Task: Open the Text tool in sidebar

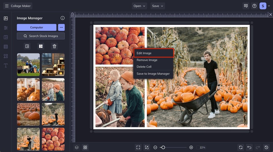Action: (x=6, y=65)
